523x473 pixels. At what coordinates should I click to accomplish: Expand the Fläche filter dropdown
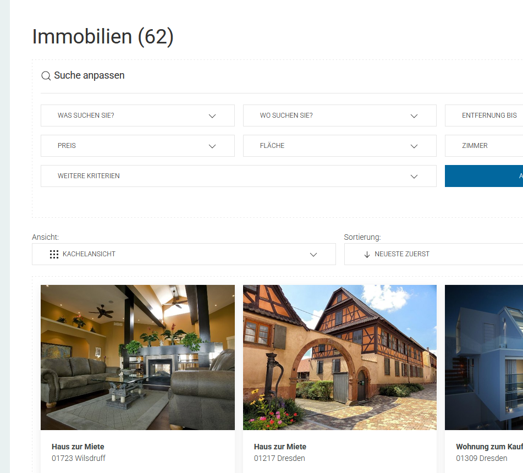[339, 146]
